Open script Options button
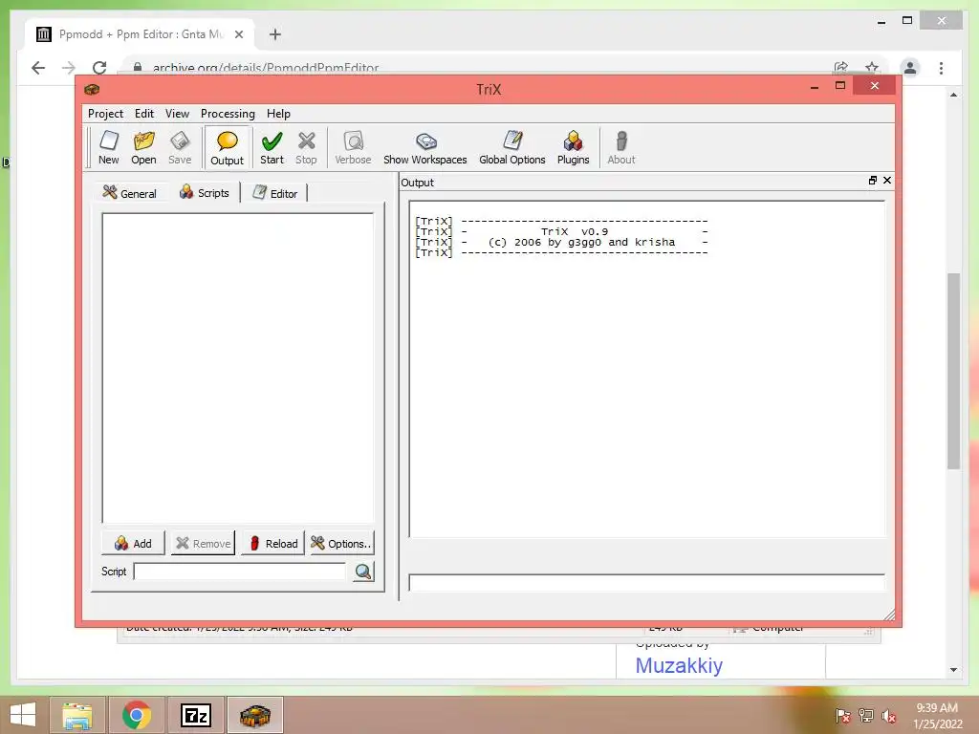Viewport: 979px width, 734px height. tap(342, 543)
